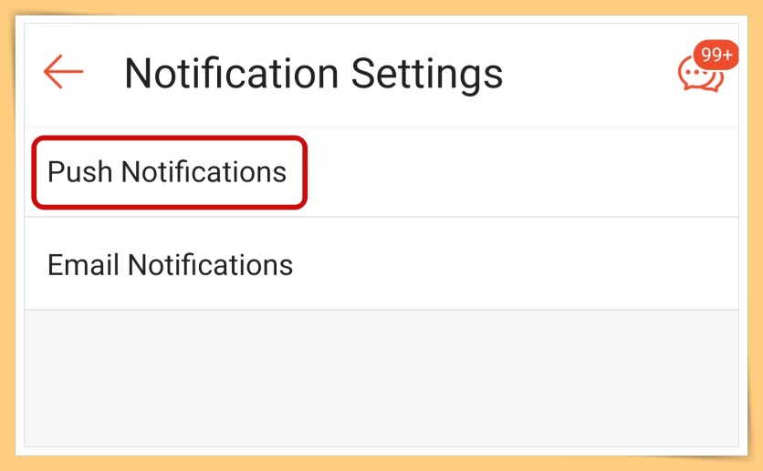Click header space between title and chat icon
Image resolution: width=763 pixels, height=471 pixels.
tap(589, 74)
